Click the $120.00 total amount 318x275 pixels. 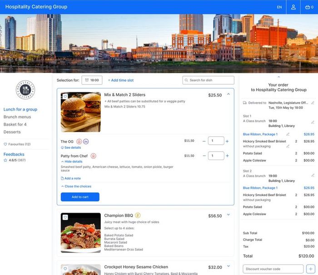pos(306,256)
